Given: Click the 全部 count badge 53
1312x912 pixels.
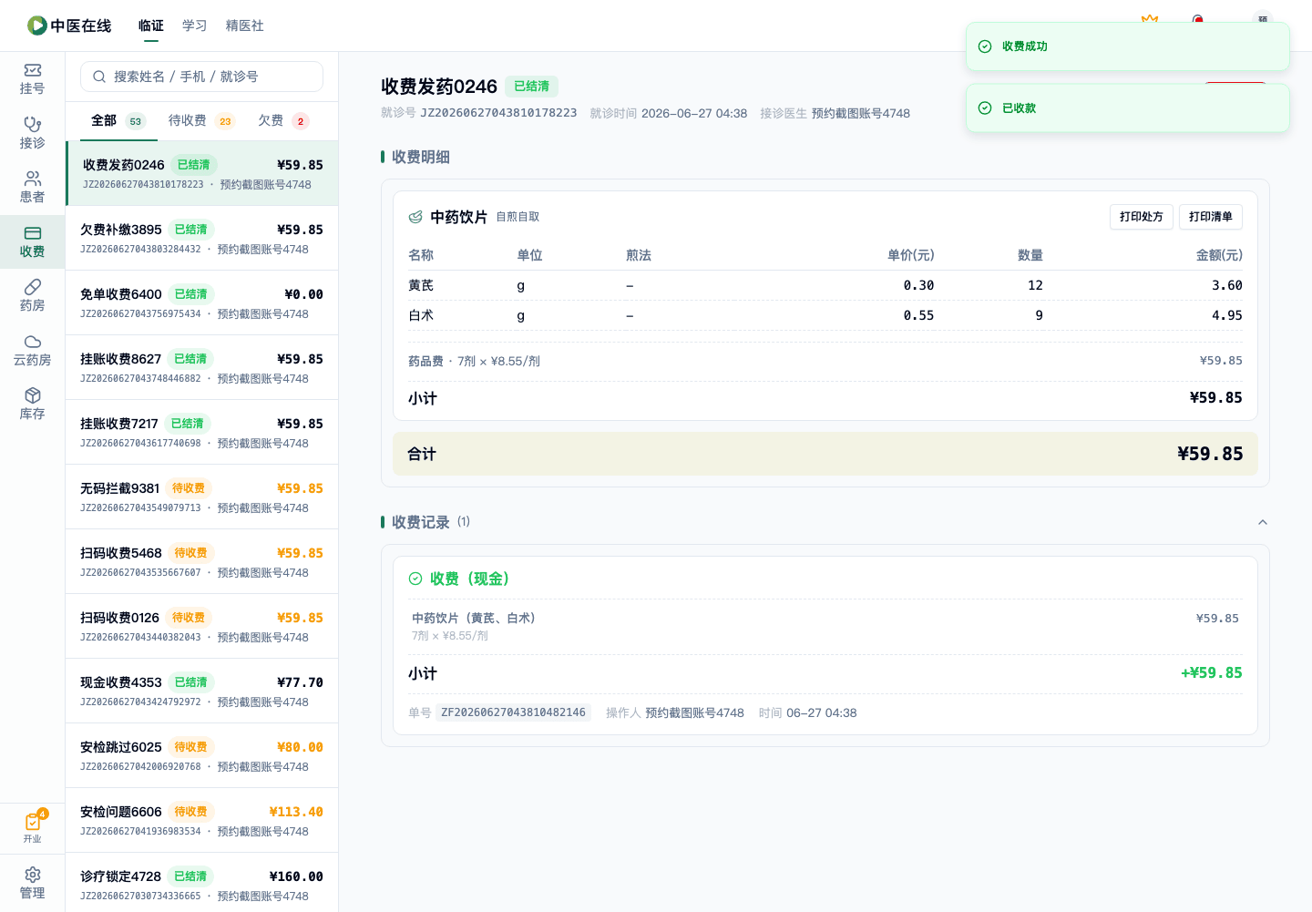Looking at the screenshot, I should pyautogui.click(x=136, y=121).
